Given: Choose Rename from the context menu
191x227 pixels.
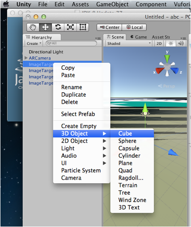Looking at the screenshot, I should (82, 87).
